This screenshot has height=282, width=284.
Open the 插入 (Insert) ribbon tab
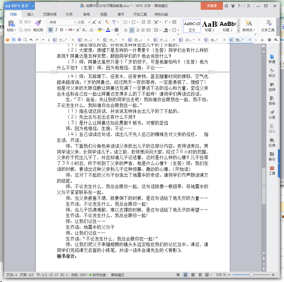tap(30, 14)
